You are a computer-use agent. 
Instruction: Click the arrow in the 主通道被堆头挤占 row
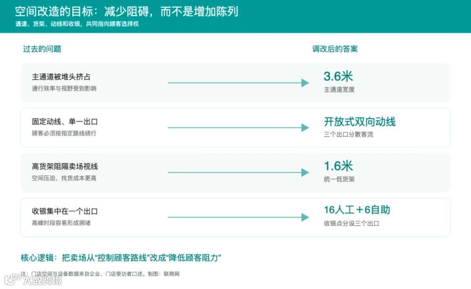pyautogui.click(x=238, y=83)
